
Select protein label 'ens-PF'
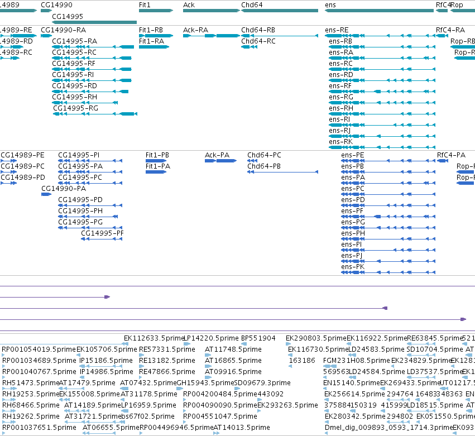pos(352,211)
